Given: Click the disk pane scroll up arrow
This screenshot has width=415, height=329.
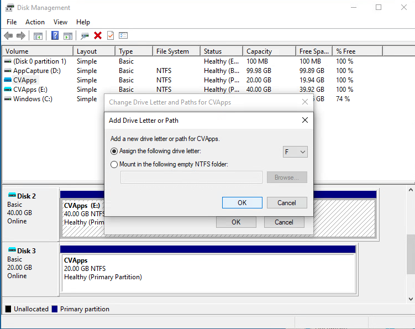Looking at the screenshot, I should 411,190.
